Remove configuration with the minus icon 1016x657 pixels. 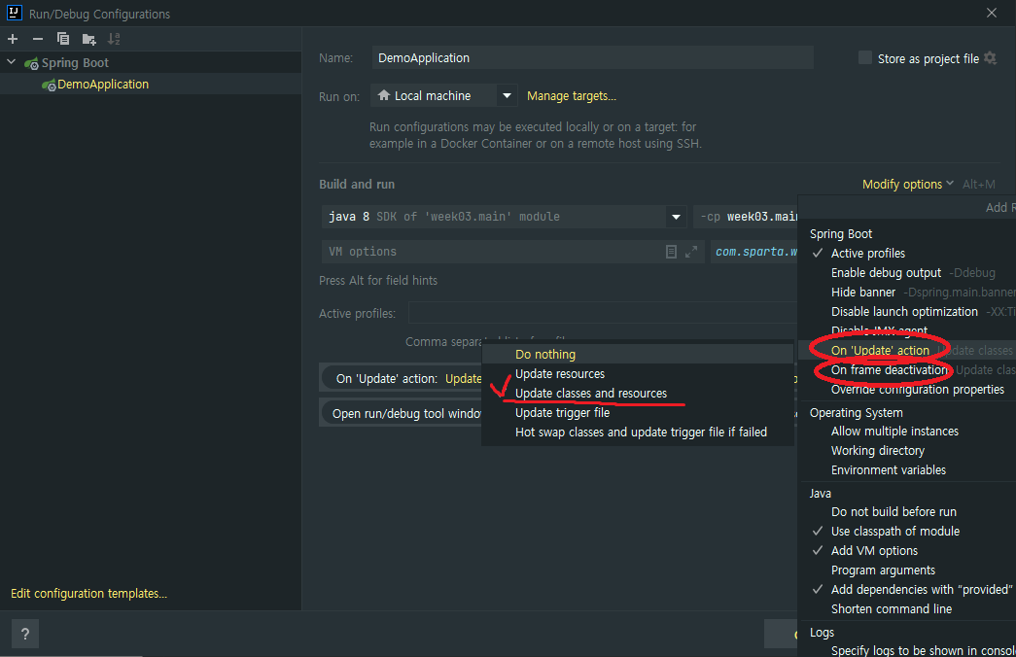[x=38, y=39]
